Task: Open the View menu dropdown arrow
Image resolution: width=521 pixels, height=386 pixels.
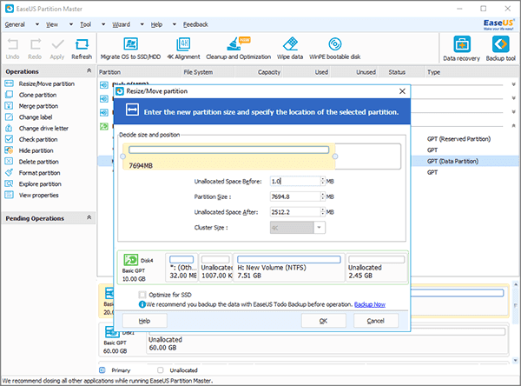Action: [x=71, y=24]
